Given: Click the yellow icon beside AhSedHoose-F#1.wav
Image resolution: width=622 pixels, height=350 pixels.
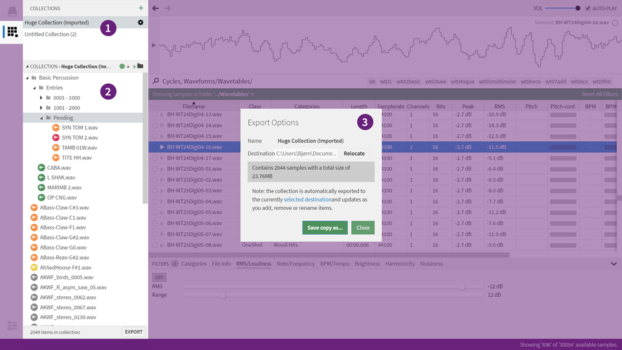Looking at the screenshot, I should (34, 268).
